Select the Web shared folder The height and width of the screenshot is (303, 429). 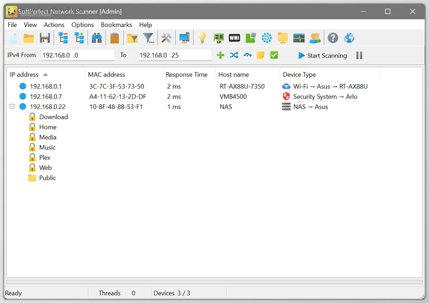click(45, 168)
